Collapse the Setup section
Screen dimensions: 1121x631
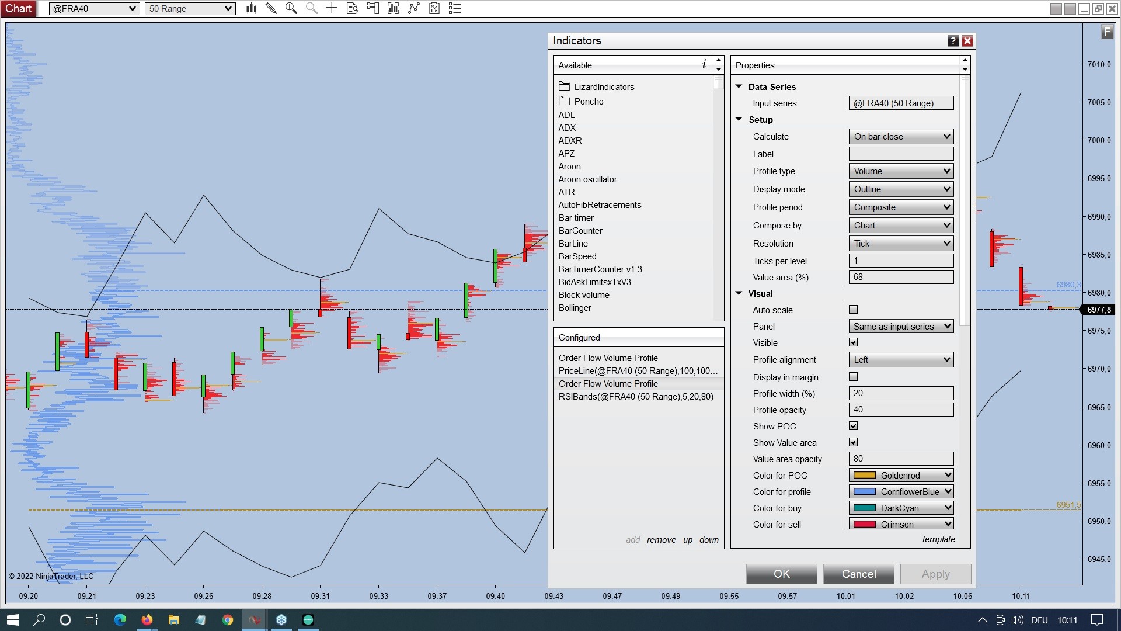pyautogui.click(x=739, y=119)
